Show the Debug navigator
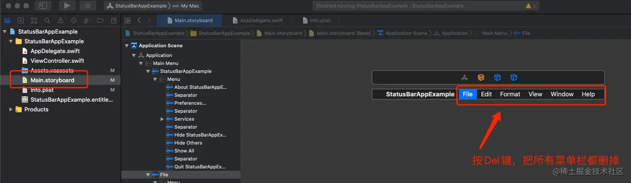This screenshot has width=631, height=183. tap(87, 20)
